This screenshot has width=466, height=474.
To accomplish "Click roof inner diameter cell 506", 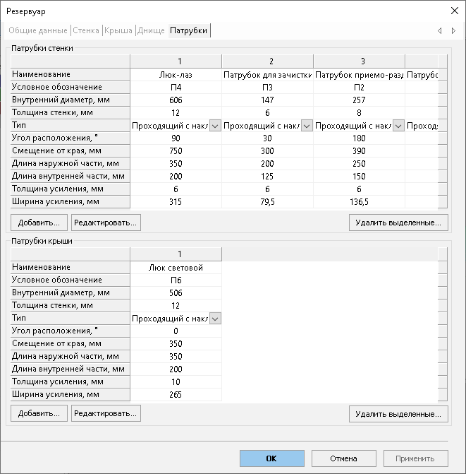I will coord(176,293).
